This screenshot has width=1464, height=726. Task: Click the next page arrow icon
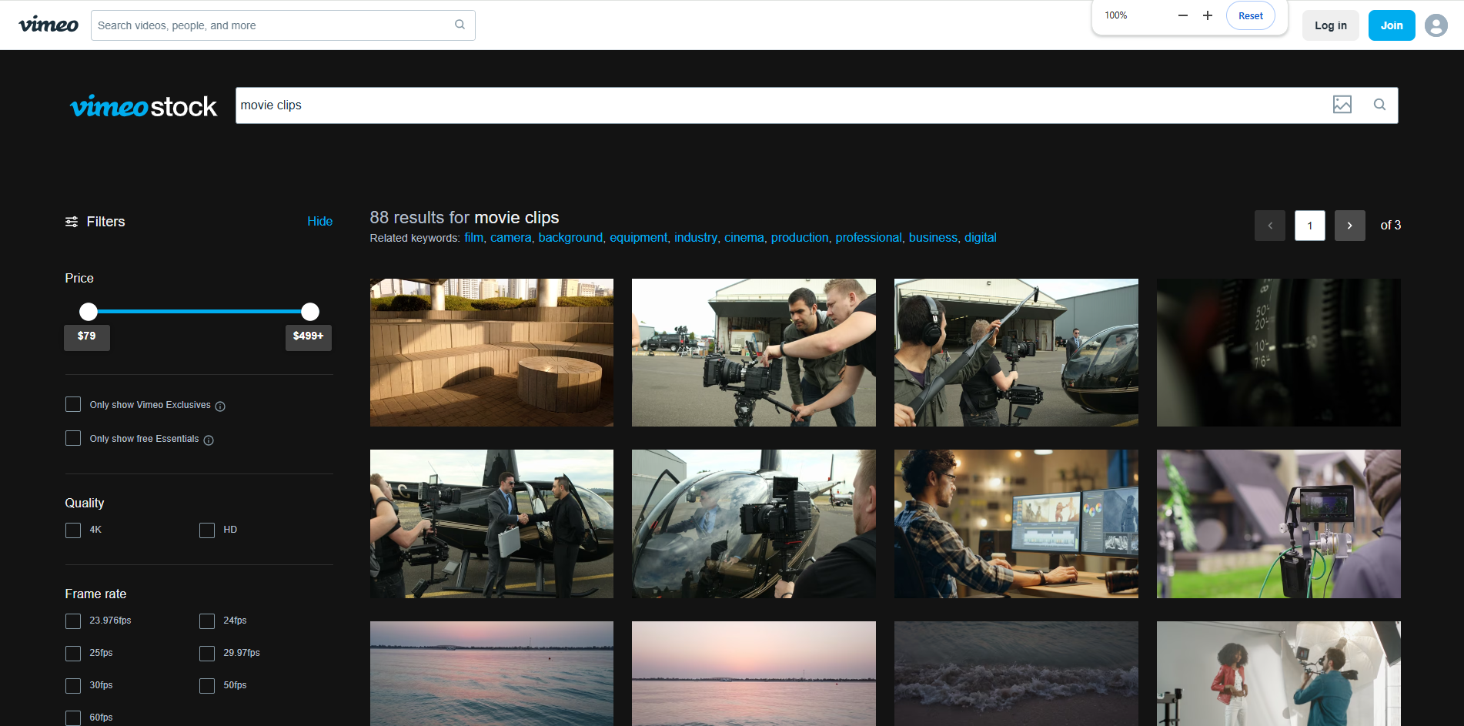coord(1349,226)
